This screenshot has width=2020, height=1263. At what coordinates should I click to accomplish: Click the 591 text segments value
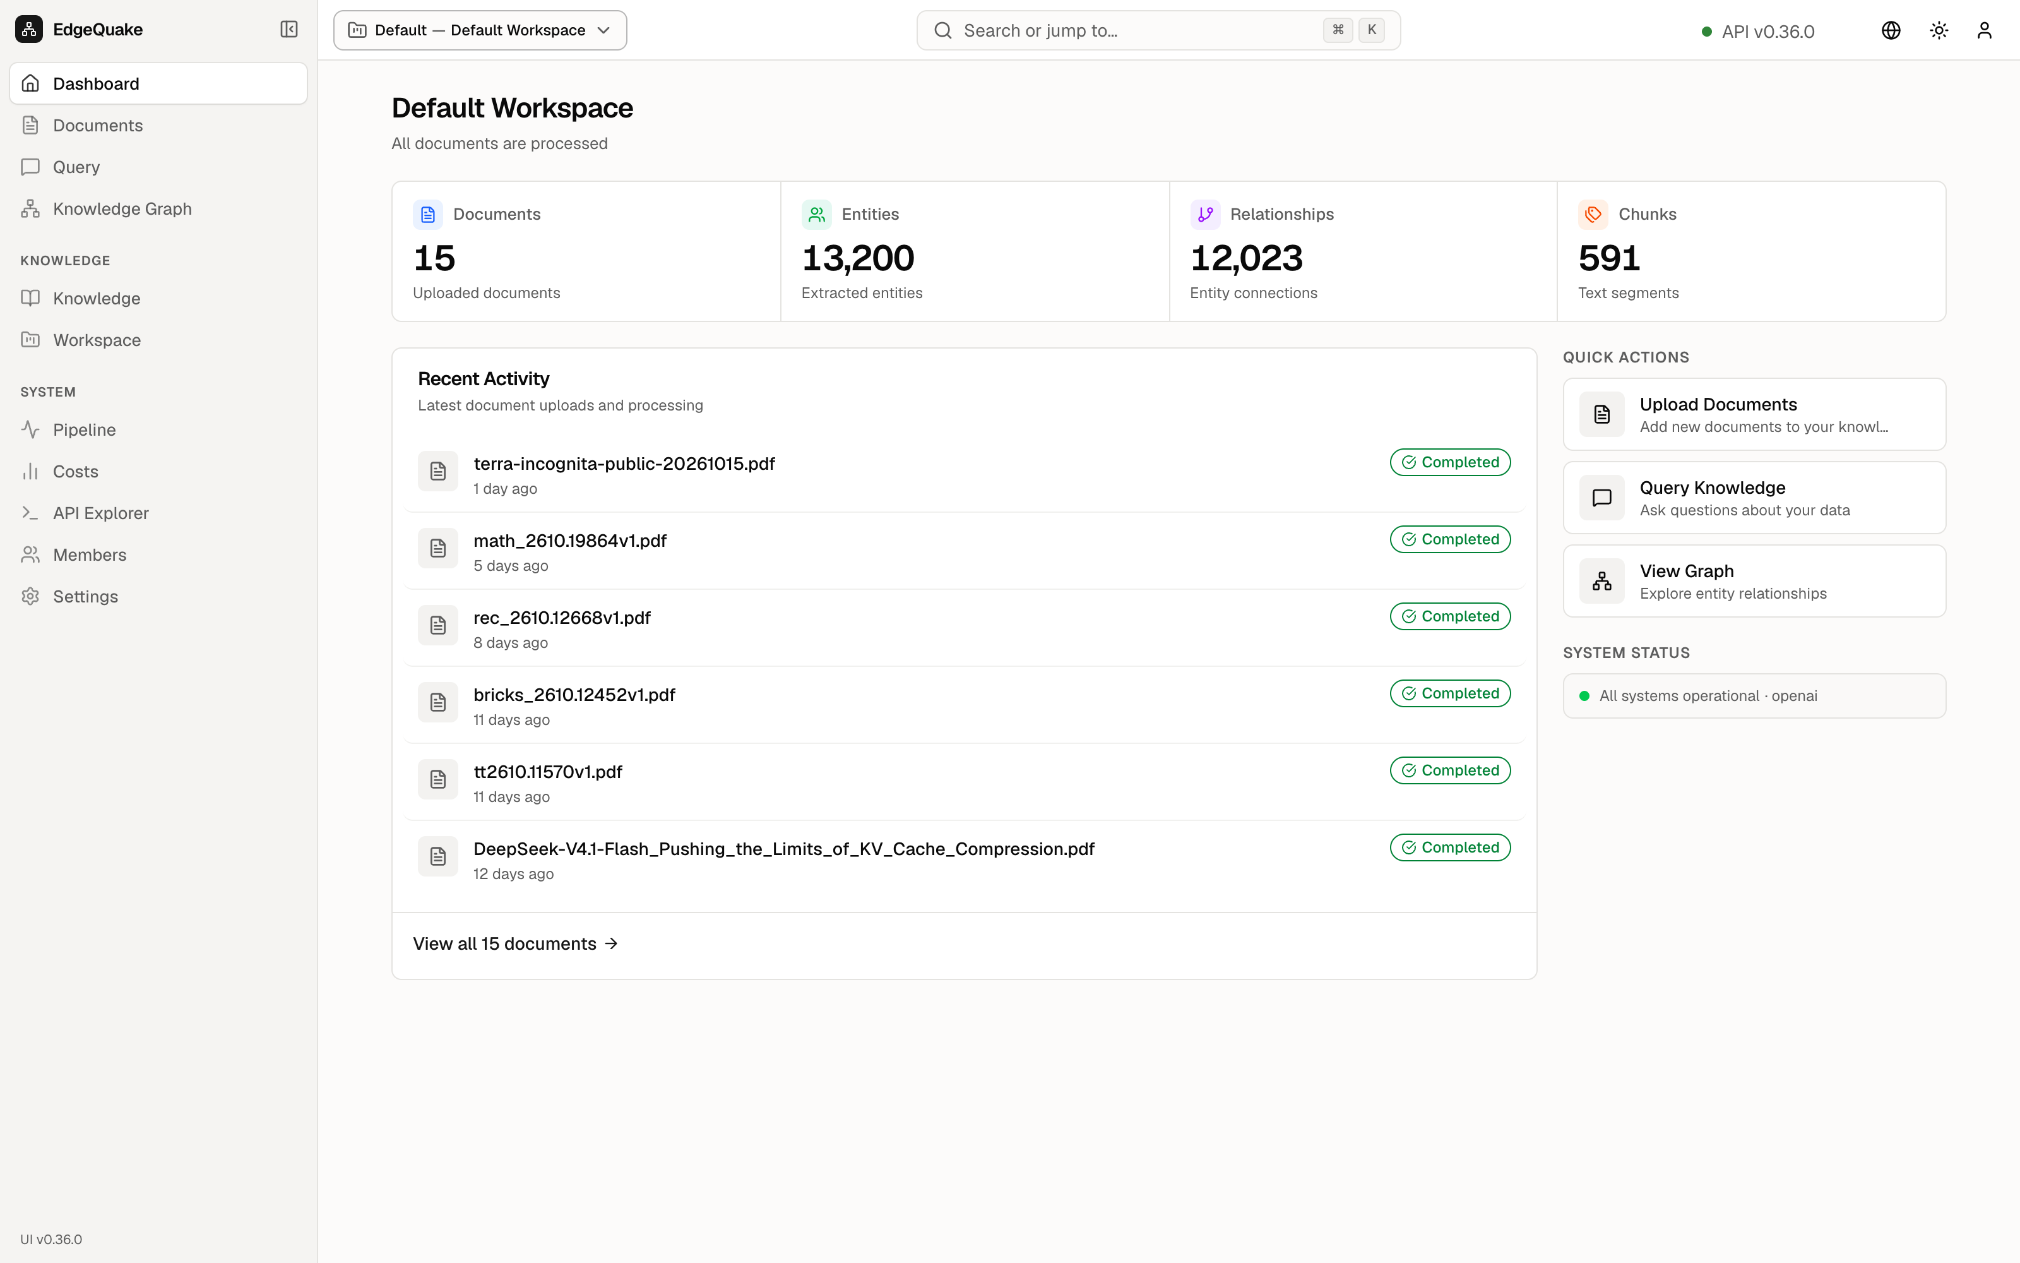[1609, 258]
